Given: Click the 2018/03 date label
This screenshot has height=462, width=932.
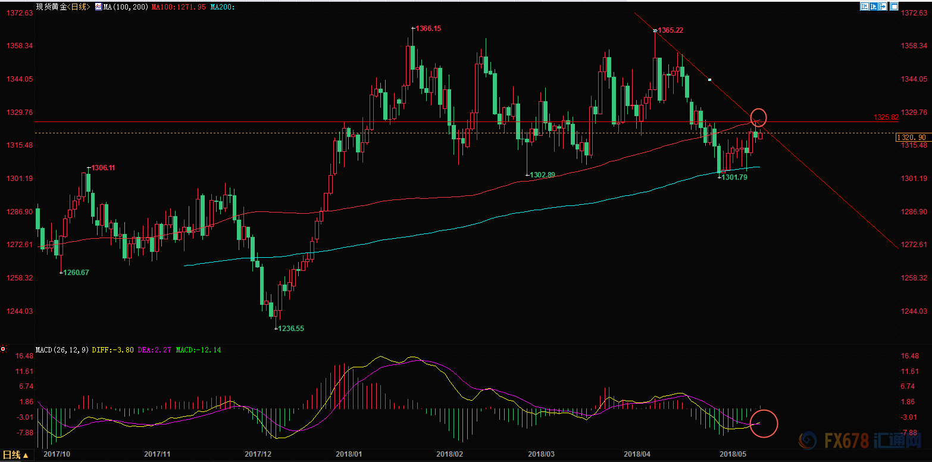Looking at the screenshot, I should coord(542,454).
